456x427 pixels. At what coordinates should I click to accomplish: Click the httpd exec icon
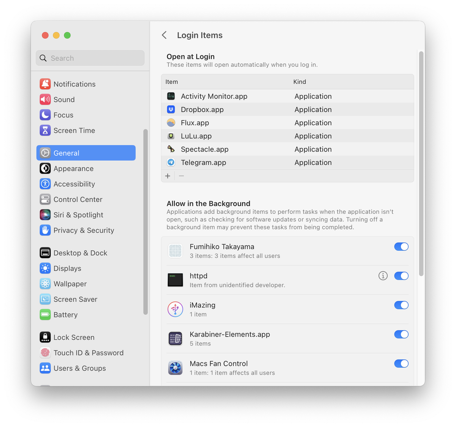tap(175, 280)
